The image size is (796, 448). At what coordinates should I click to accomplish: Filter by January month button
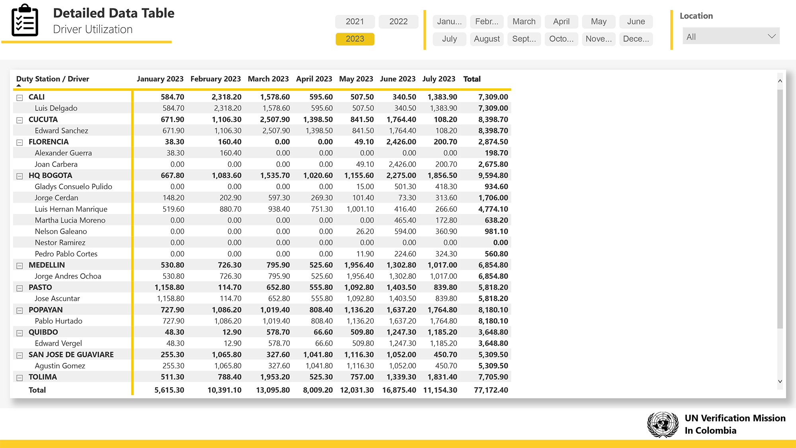449,22
